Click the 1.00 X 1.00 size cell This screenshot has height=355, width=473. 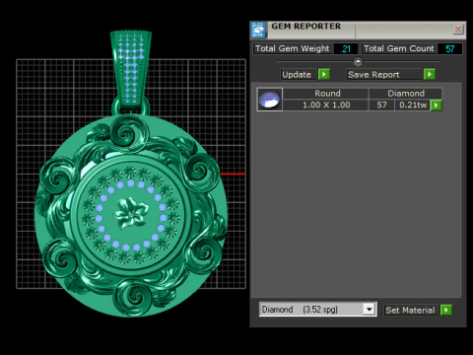click(x=326, y=106)
